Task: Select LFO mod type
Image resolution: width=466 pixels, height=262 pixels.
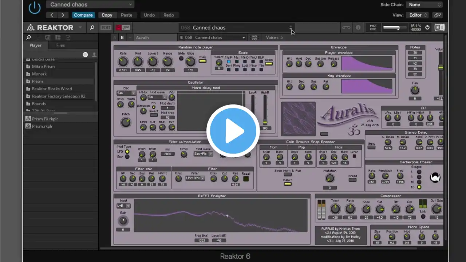Action: (x=127, y=151)
